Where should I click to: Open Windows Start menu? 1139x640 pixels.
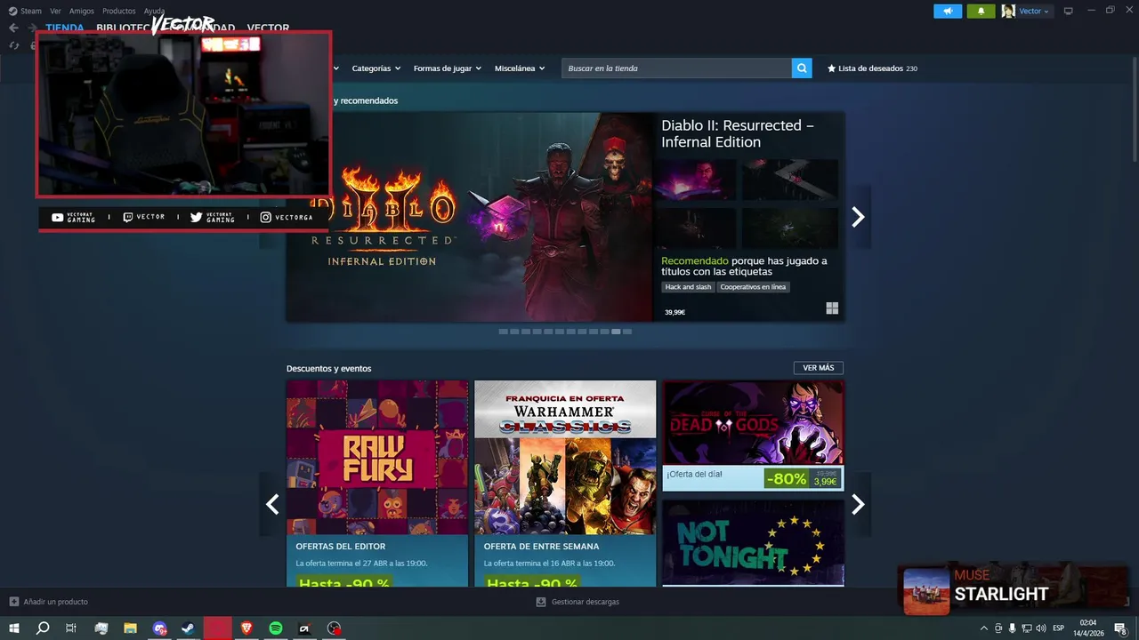pos(14,628)
